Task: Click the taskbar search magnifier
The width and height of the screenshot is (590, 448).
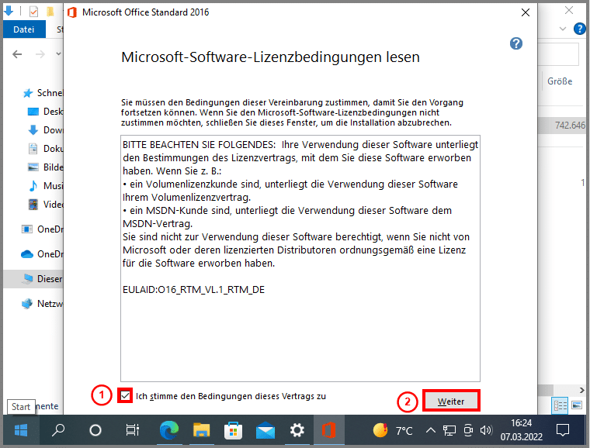Action: click(x=58, y=430)
